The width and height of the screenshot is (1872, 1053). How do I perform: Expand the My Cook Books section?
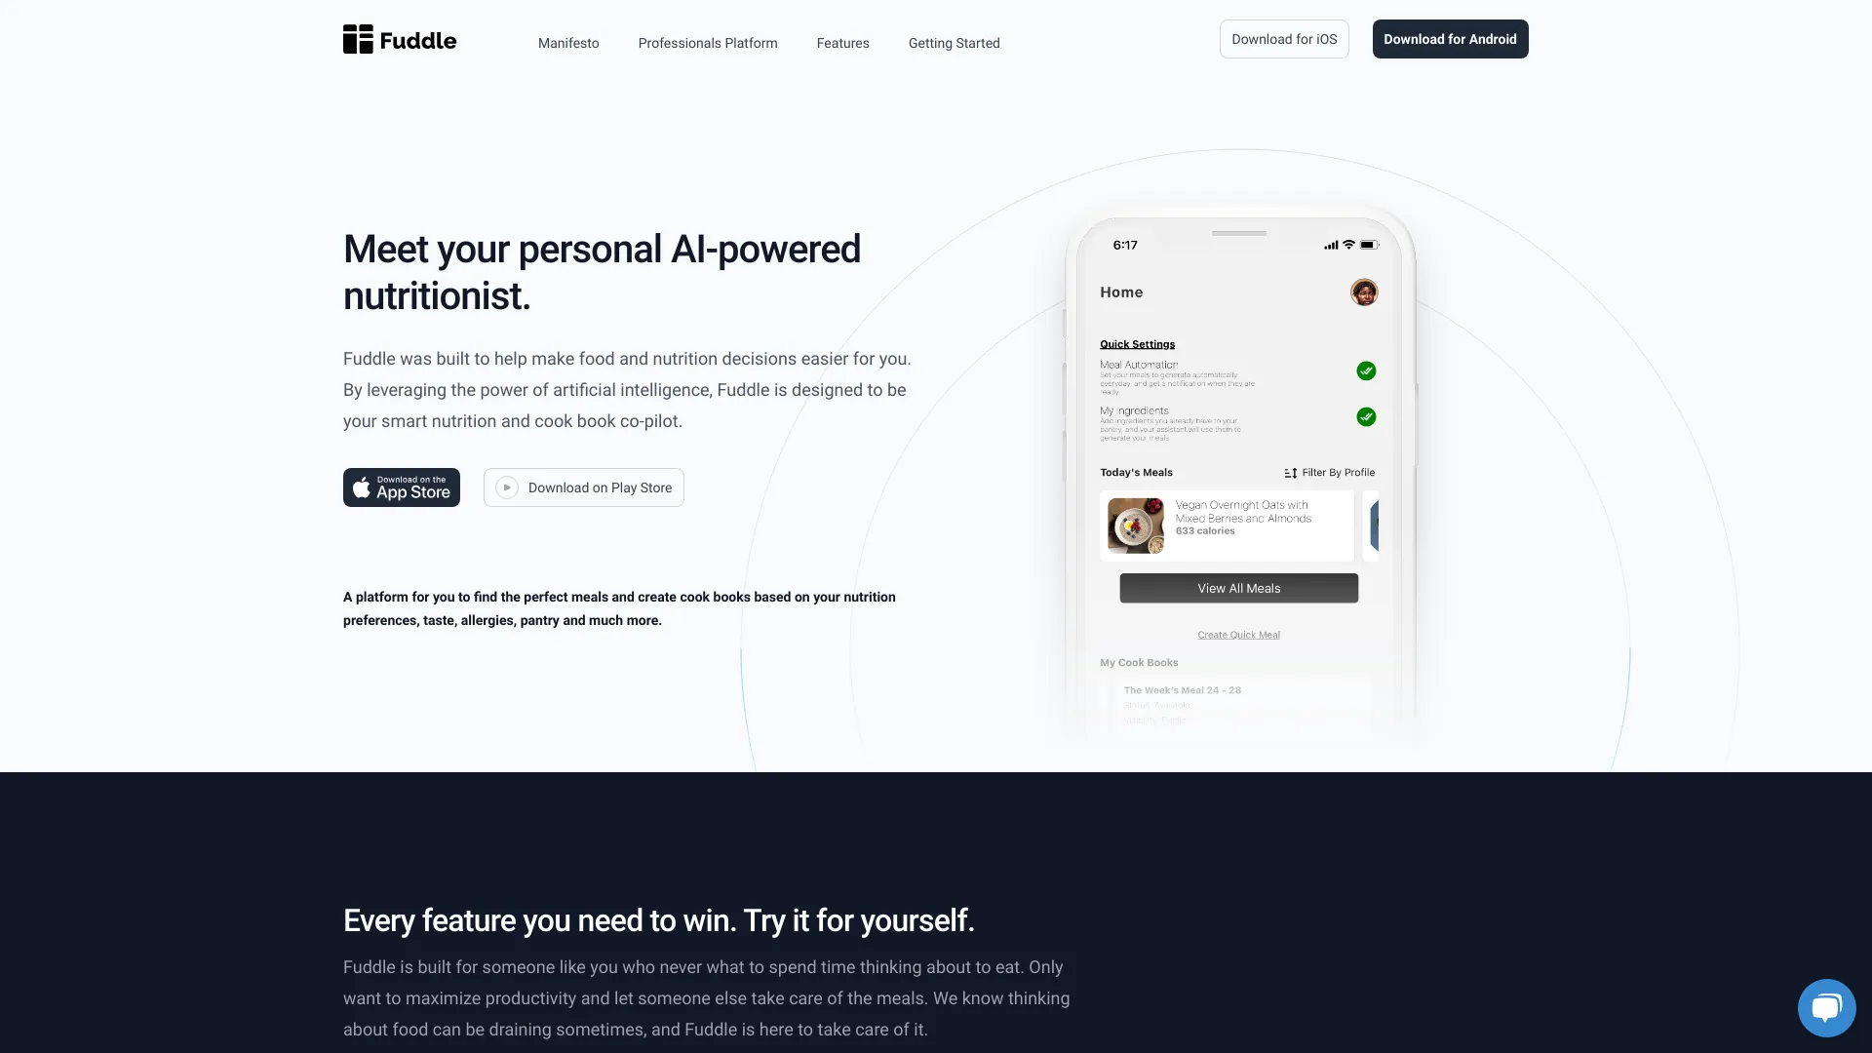[x=1137, y=662]
